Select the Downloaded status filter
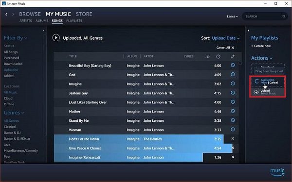Image resolution: width=292 pixels, height=182 pixels. pyautogui.click(x=13, y=64)
